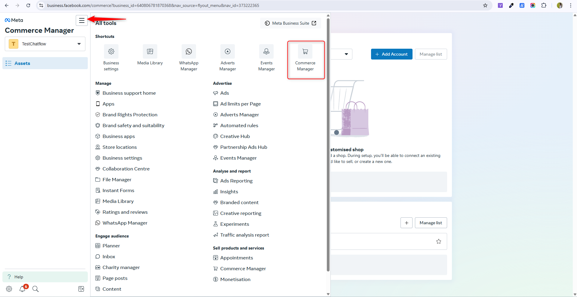Click the translate extension icon
This screenshot has height=297, width=577.
click(x=522, y=5)
